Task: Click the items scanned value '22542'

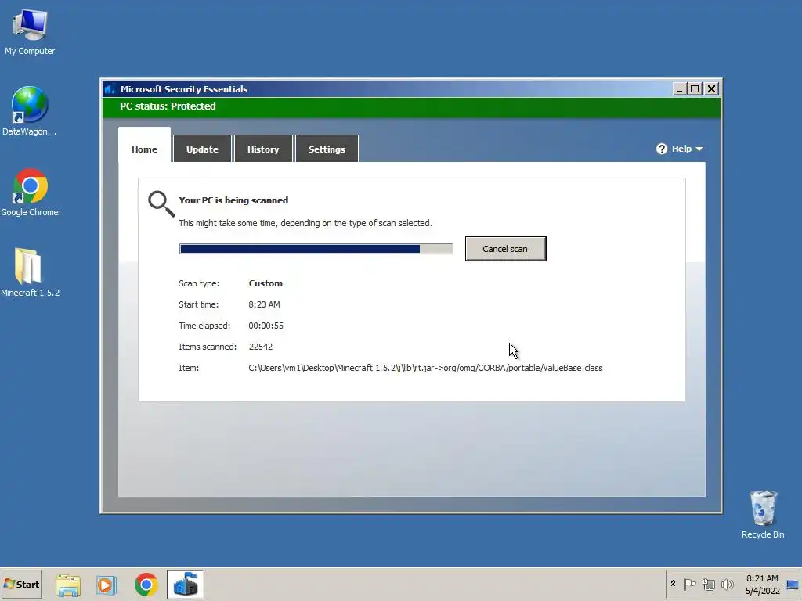Action: click(x=260, y=347)
